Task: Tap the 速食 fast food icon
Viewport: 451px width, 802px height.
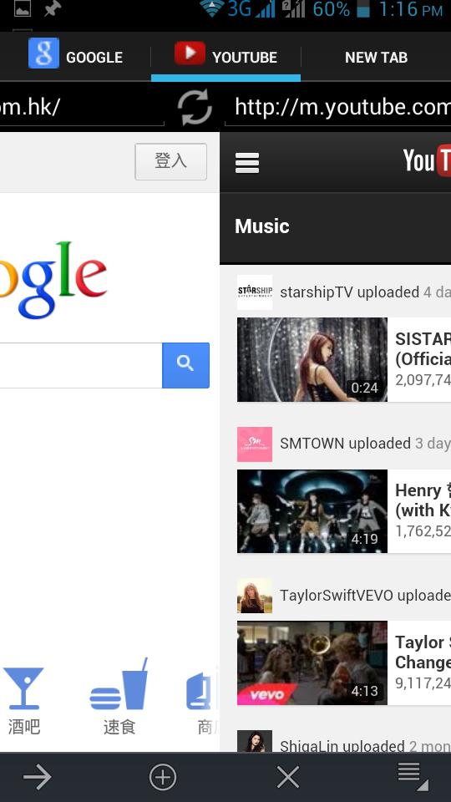Action: [119, 684]
